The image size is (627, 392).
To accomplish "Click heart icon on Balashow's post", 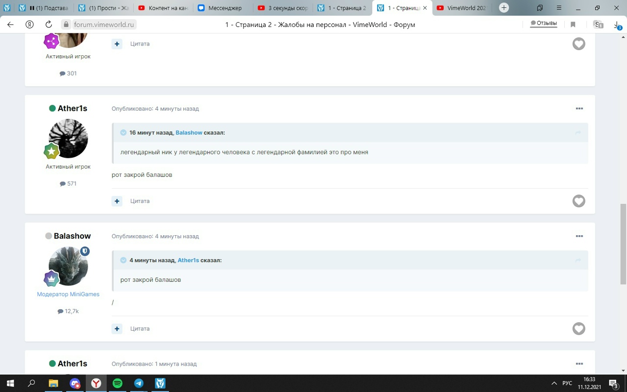I will [x=579, y=328].
